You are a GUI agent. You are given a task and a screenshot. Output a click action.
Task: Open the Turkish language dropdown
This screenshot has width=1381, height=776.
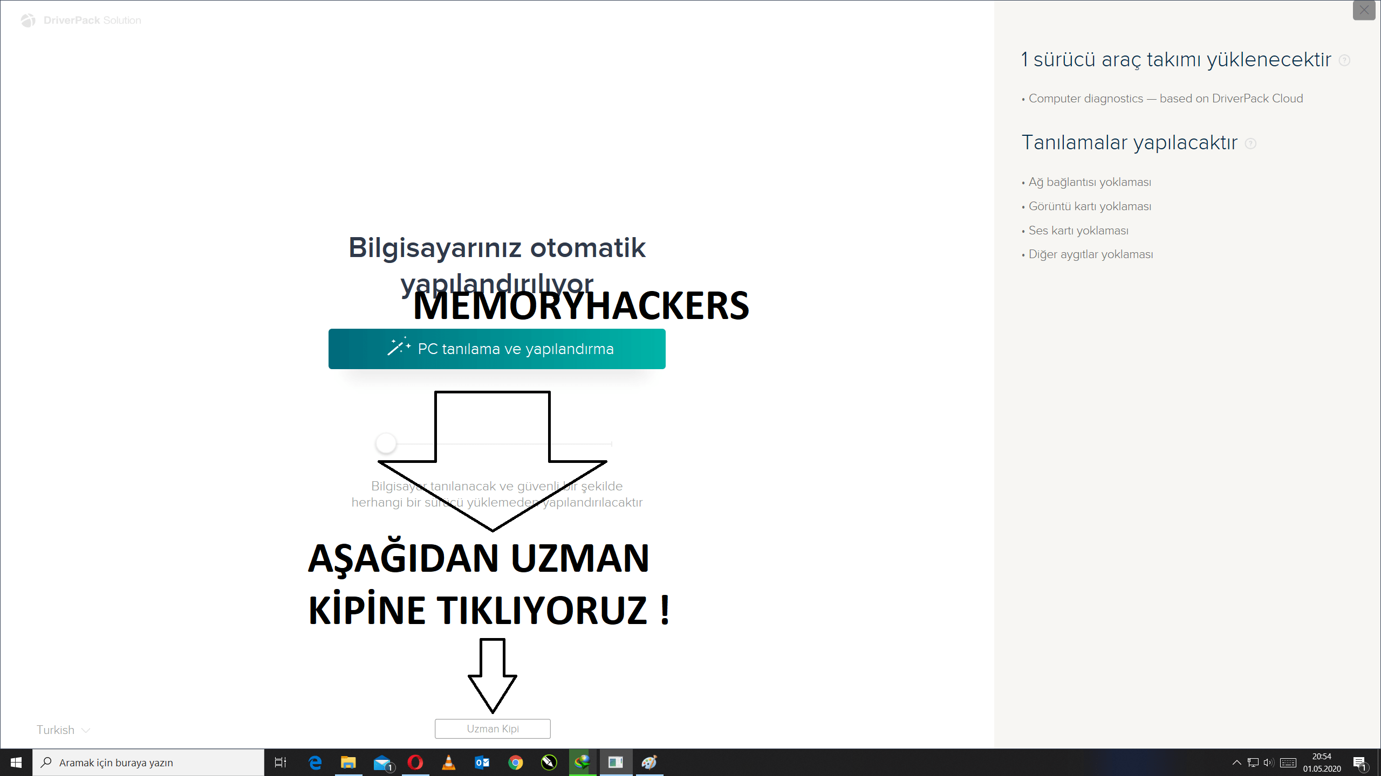[x=63, y=730]
